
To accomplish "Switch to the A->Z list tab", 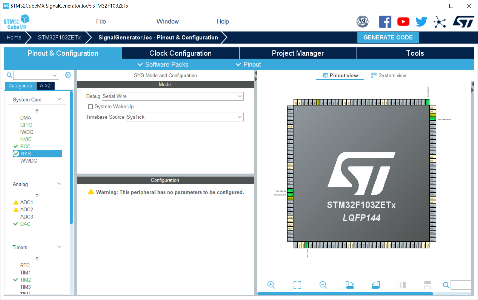I will click(45, 86).
